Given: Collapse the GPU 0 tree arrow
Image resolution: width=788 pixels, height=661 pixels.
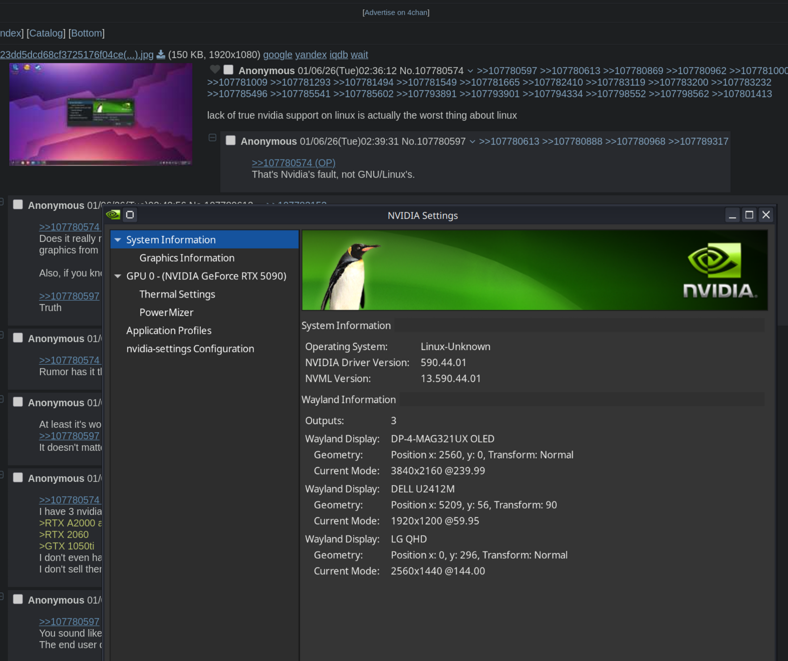Looking at the screenshot, I should tap(118, 276).
